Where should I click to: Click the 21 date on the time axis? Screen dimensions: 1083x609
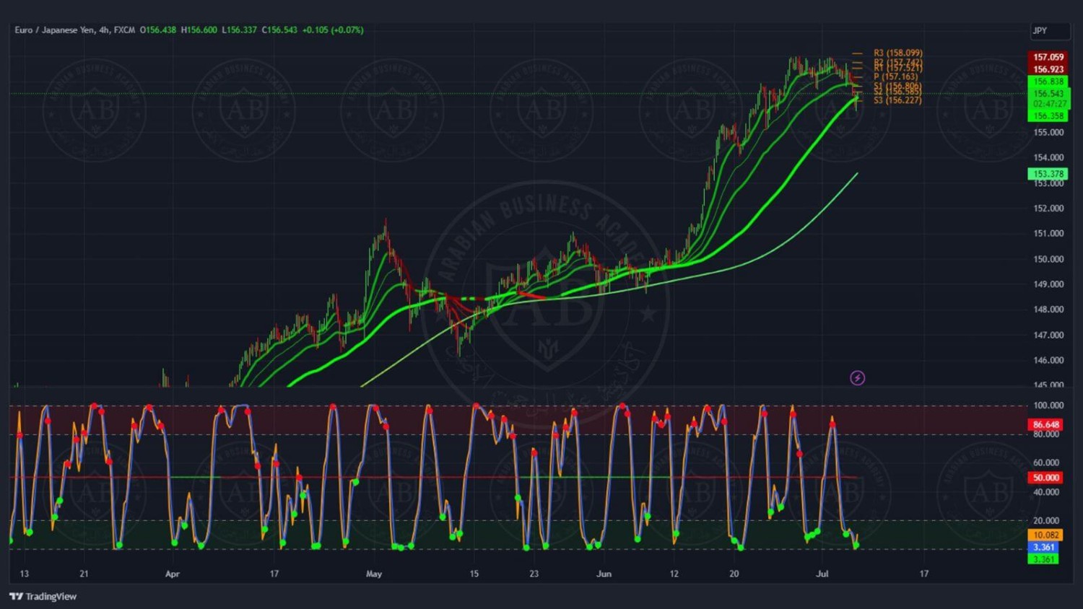point(84,574)
